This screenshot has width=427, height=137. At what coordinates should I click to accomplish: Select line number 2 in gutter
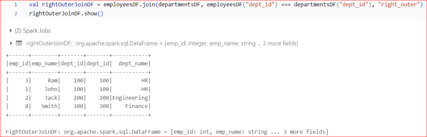point(15,14)
